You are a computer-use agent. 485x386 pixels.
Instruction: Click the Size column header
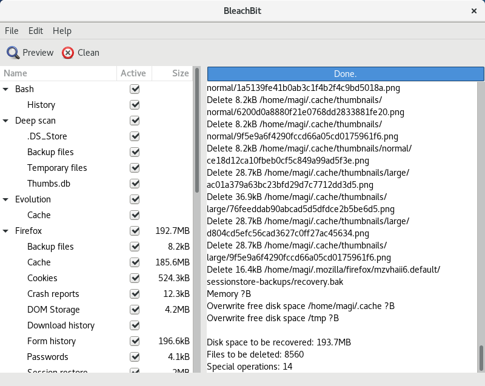[x=172, y=73]
